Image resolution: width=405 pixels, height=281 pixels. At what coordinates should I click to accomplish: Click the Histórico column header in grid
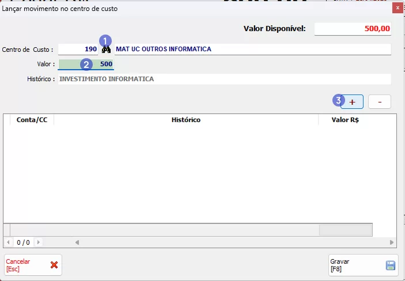coord(186,120)
